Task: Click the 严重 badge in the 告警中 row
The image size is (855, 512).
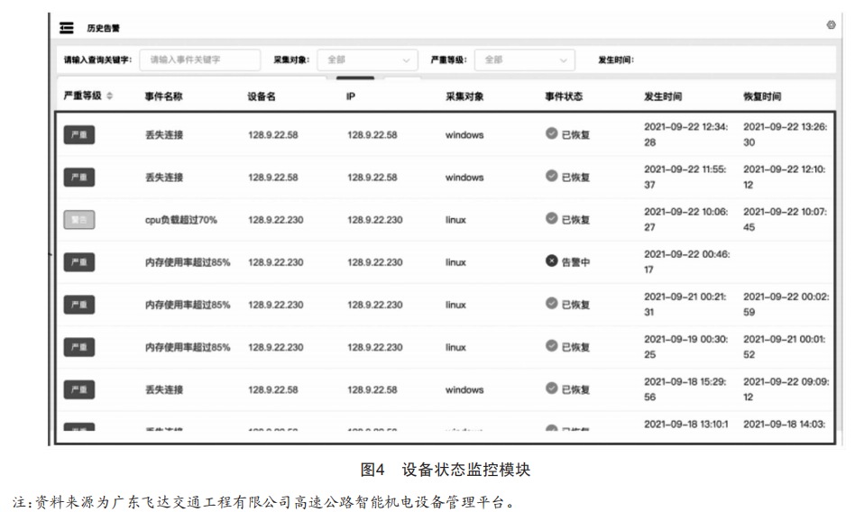Action: 79,262
